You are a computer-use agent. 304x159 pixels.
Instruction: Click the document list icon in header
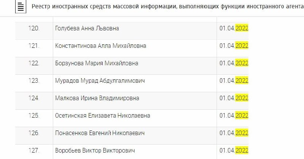(22, 7)
